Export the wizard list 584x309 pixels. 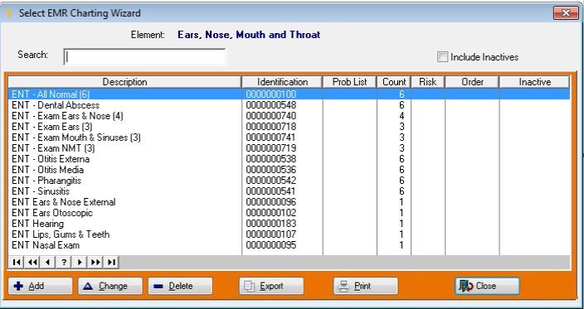pyautogui.click(x=271, y=287)
